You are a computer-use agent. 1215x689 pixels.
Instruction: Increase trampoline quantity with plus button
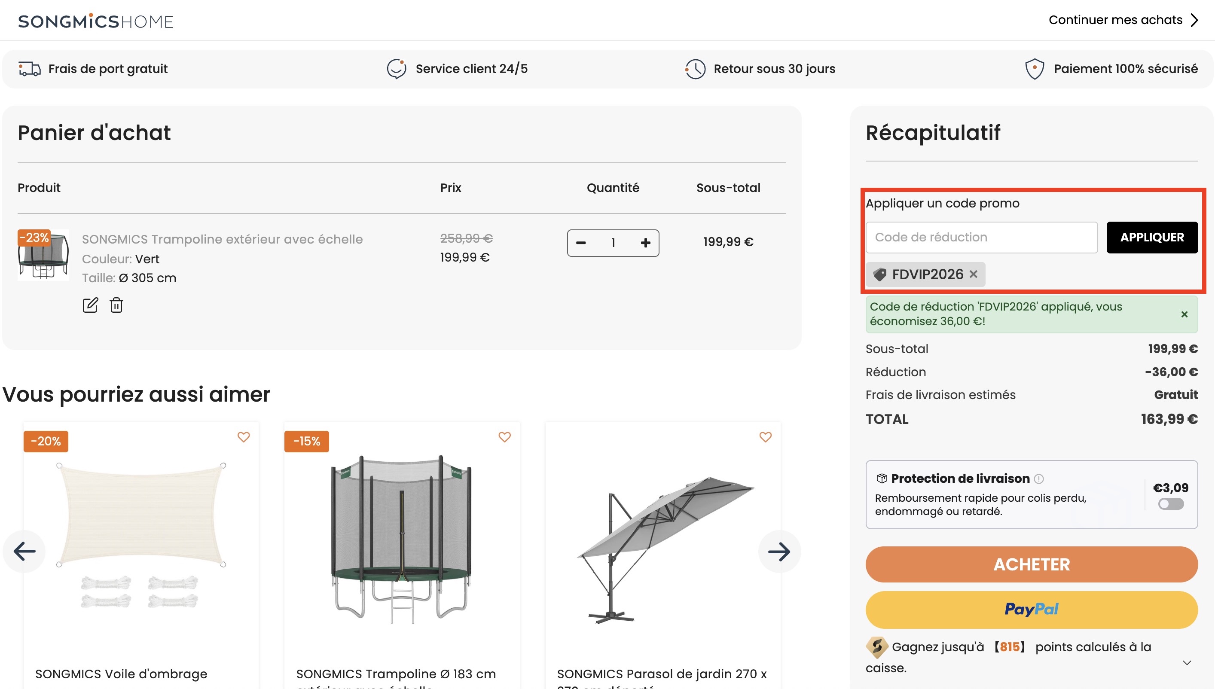[645, 243]
